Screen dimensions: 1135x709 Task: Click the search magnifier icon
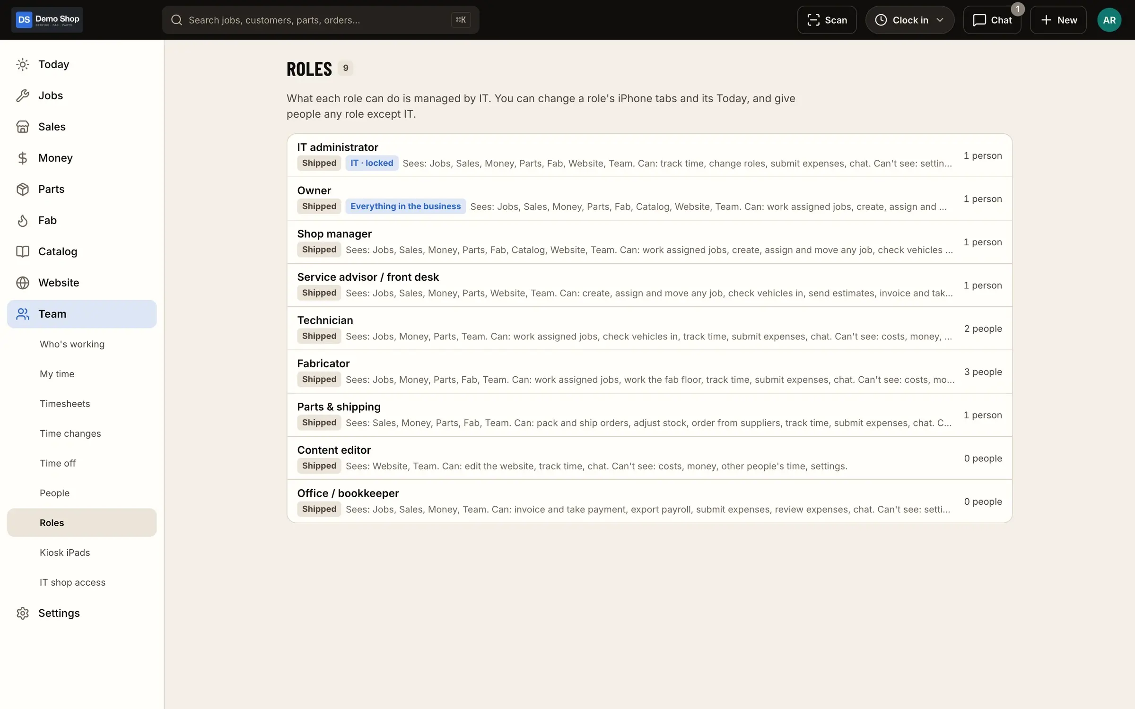(176, 20)
